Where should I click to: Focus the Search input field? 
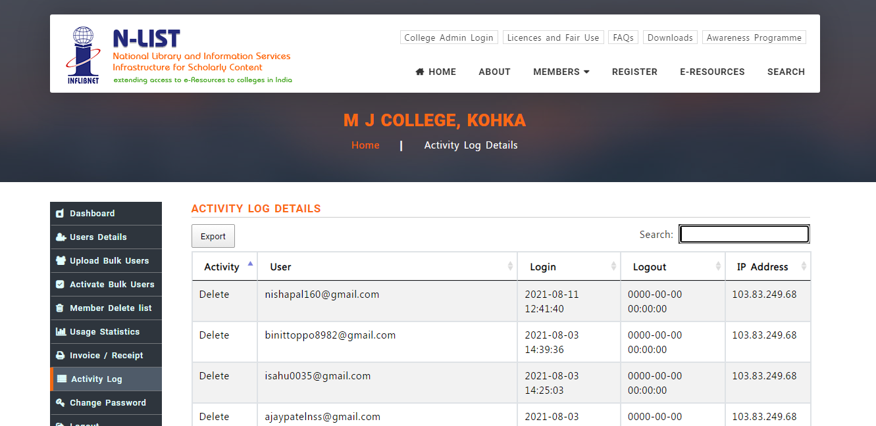744,234
